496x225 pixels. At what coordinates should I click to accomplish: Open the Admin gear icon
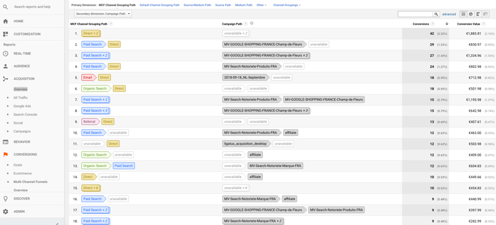click(6, 211)
